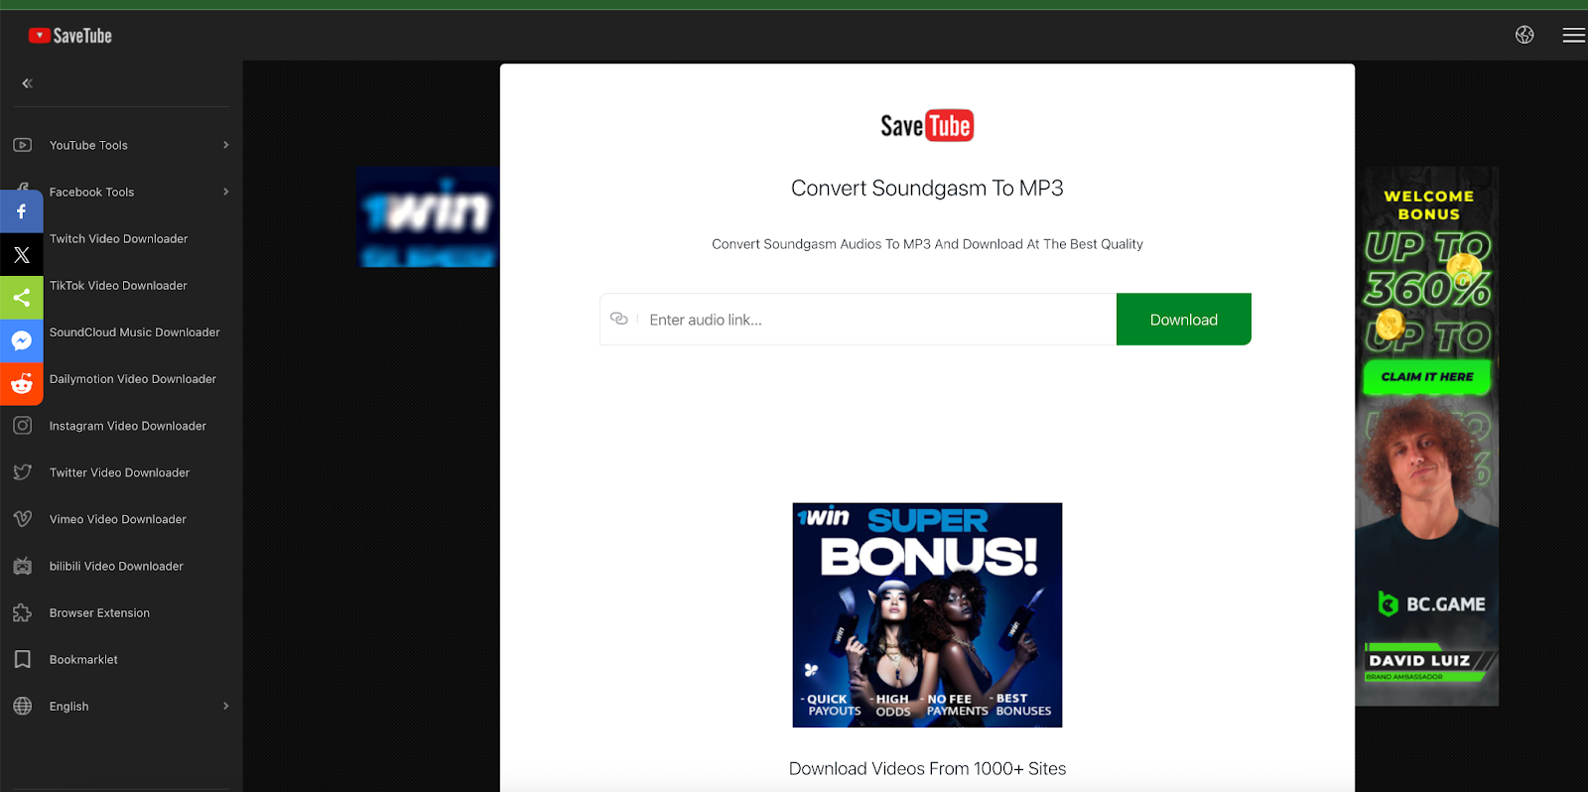Click the 1win Super Bonus ad banner
Screen dimensions: 1588x792
click(x=927, y=614)
